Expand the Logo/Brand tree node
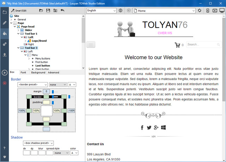Screen dimensions: 226x162 pos(25,41)
